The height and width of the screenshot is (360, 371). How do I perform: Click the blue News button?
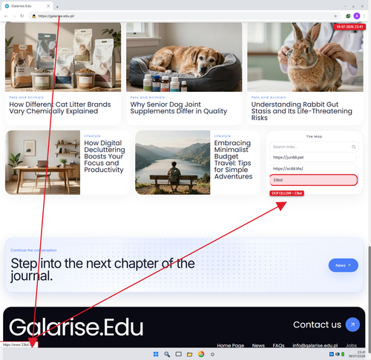[x=343, y=265]
